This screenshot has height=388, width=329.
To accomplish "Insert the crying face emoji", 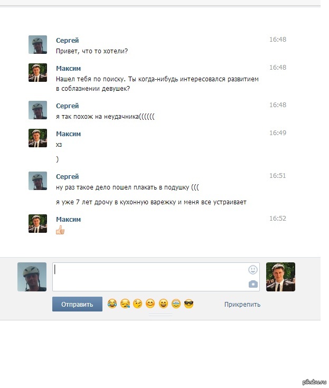I will click(176, 304).
